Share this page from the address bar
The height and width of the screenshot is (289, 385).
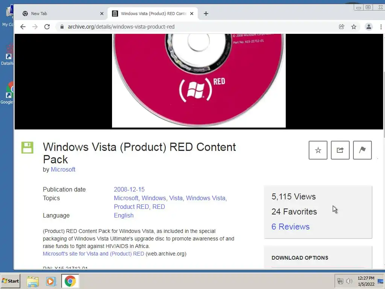[x=341, y=27]
